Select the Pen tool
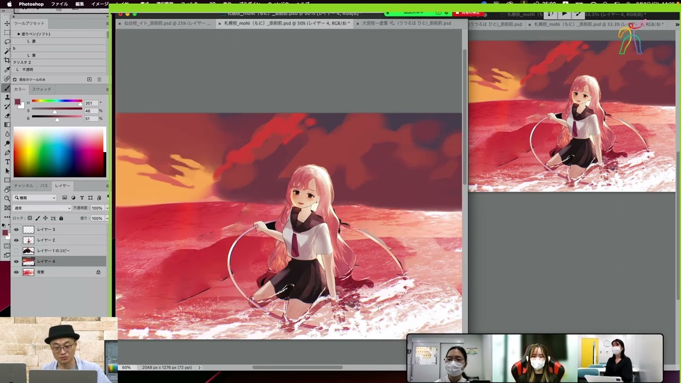Screen dimensions: 681x383 pos(7,153)
